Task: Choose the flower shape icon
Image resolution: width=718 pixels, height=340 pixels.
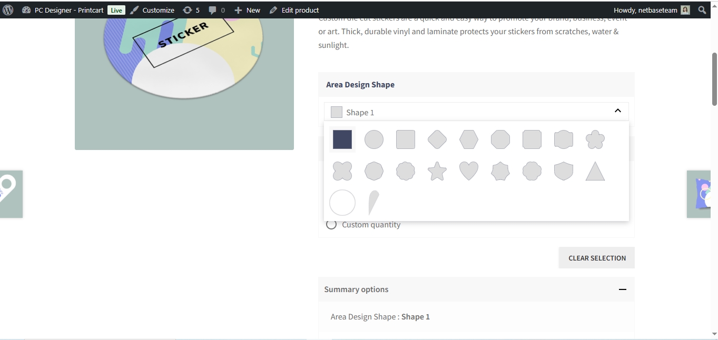Action: coord(595,139)
